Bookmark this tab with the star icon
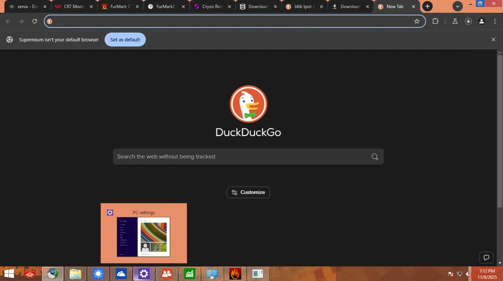503x281 pixels. (417, 21)
